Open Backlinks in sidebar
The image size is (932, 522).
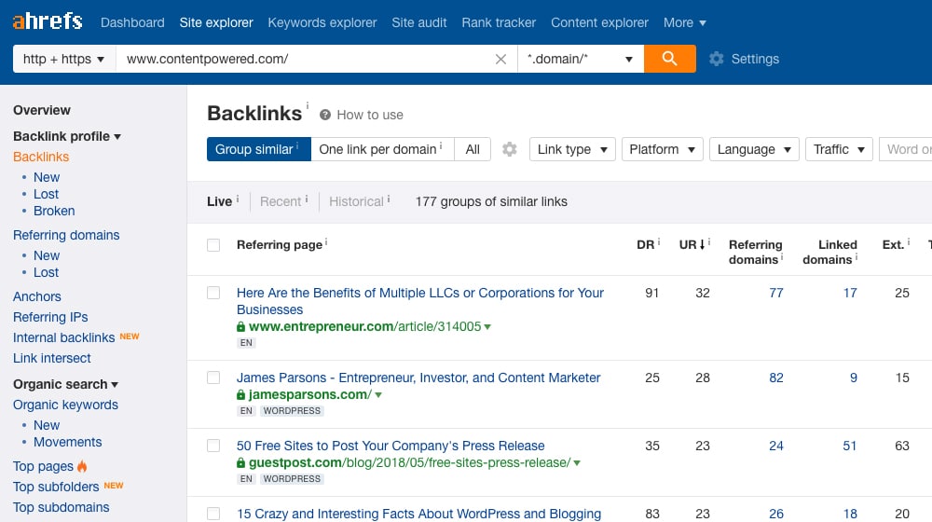tap(41, 157)
